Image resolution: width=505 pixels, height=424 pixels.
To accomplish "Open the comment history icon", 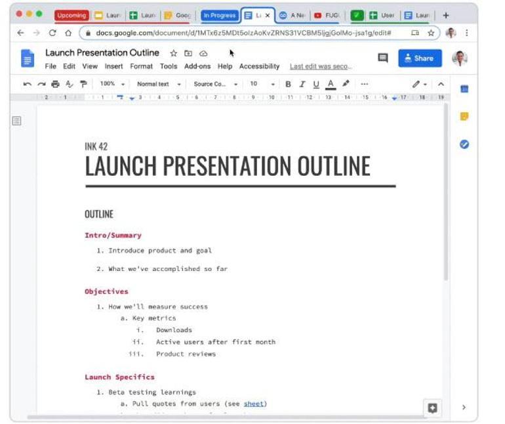I will pyautogui.click(x=383, y=58).
